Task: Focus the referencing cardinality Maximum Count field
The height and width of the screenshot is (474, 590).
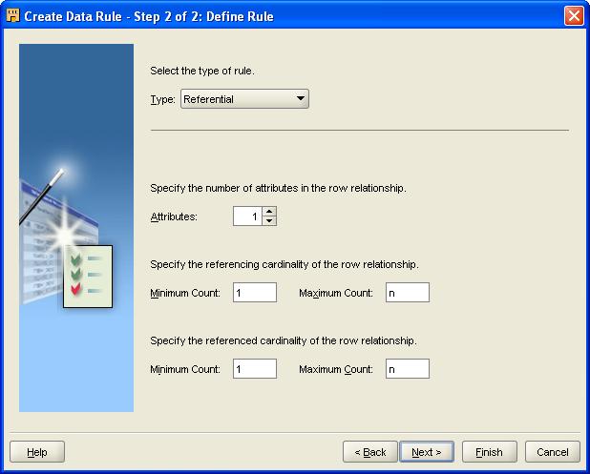Action: [x=408, y=293]
